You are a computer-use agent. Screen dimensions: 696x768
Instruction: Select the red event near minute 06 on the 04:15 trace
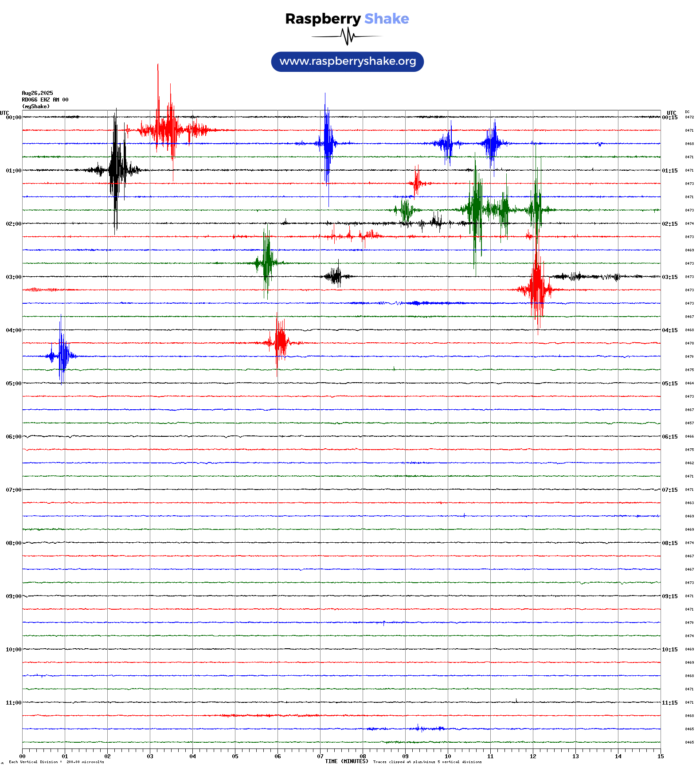coord(279,343)
